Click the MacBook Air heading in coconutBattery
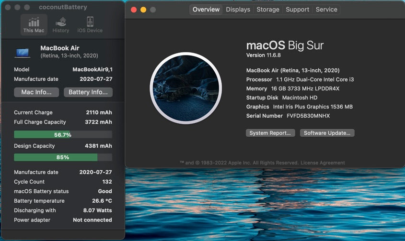Viewport: 405px width, 241px height. 59,48
